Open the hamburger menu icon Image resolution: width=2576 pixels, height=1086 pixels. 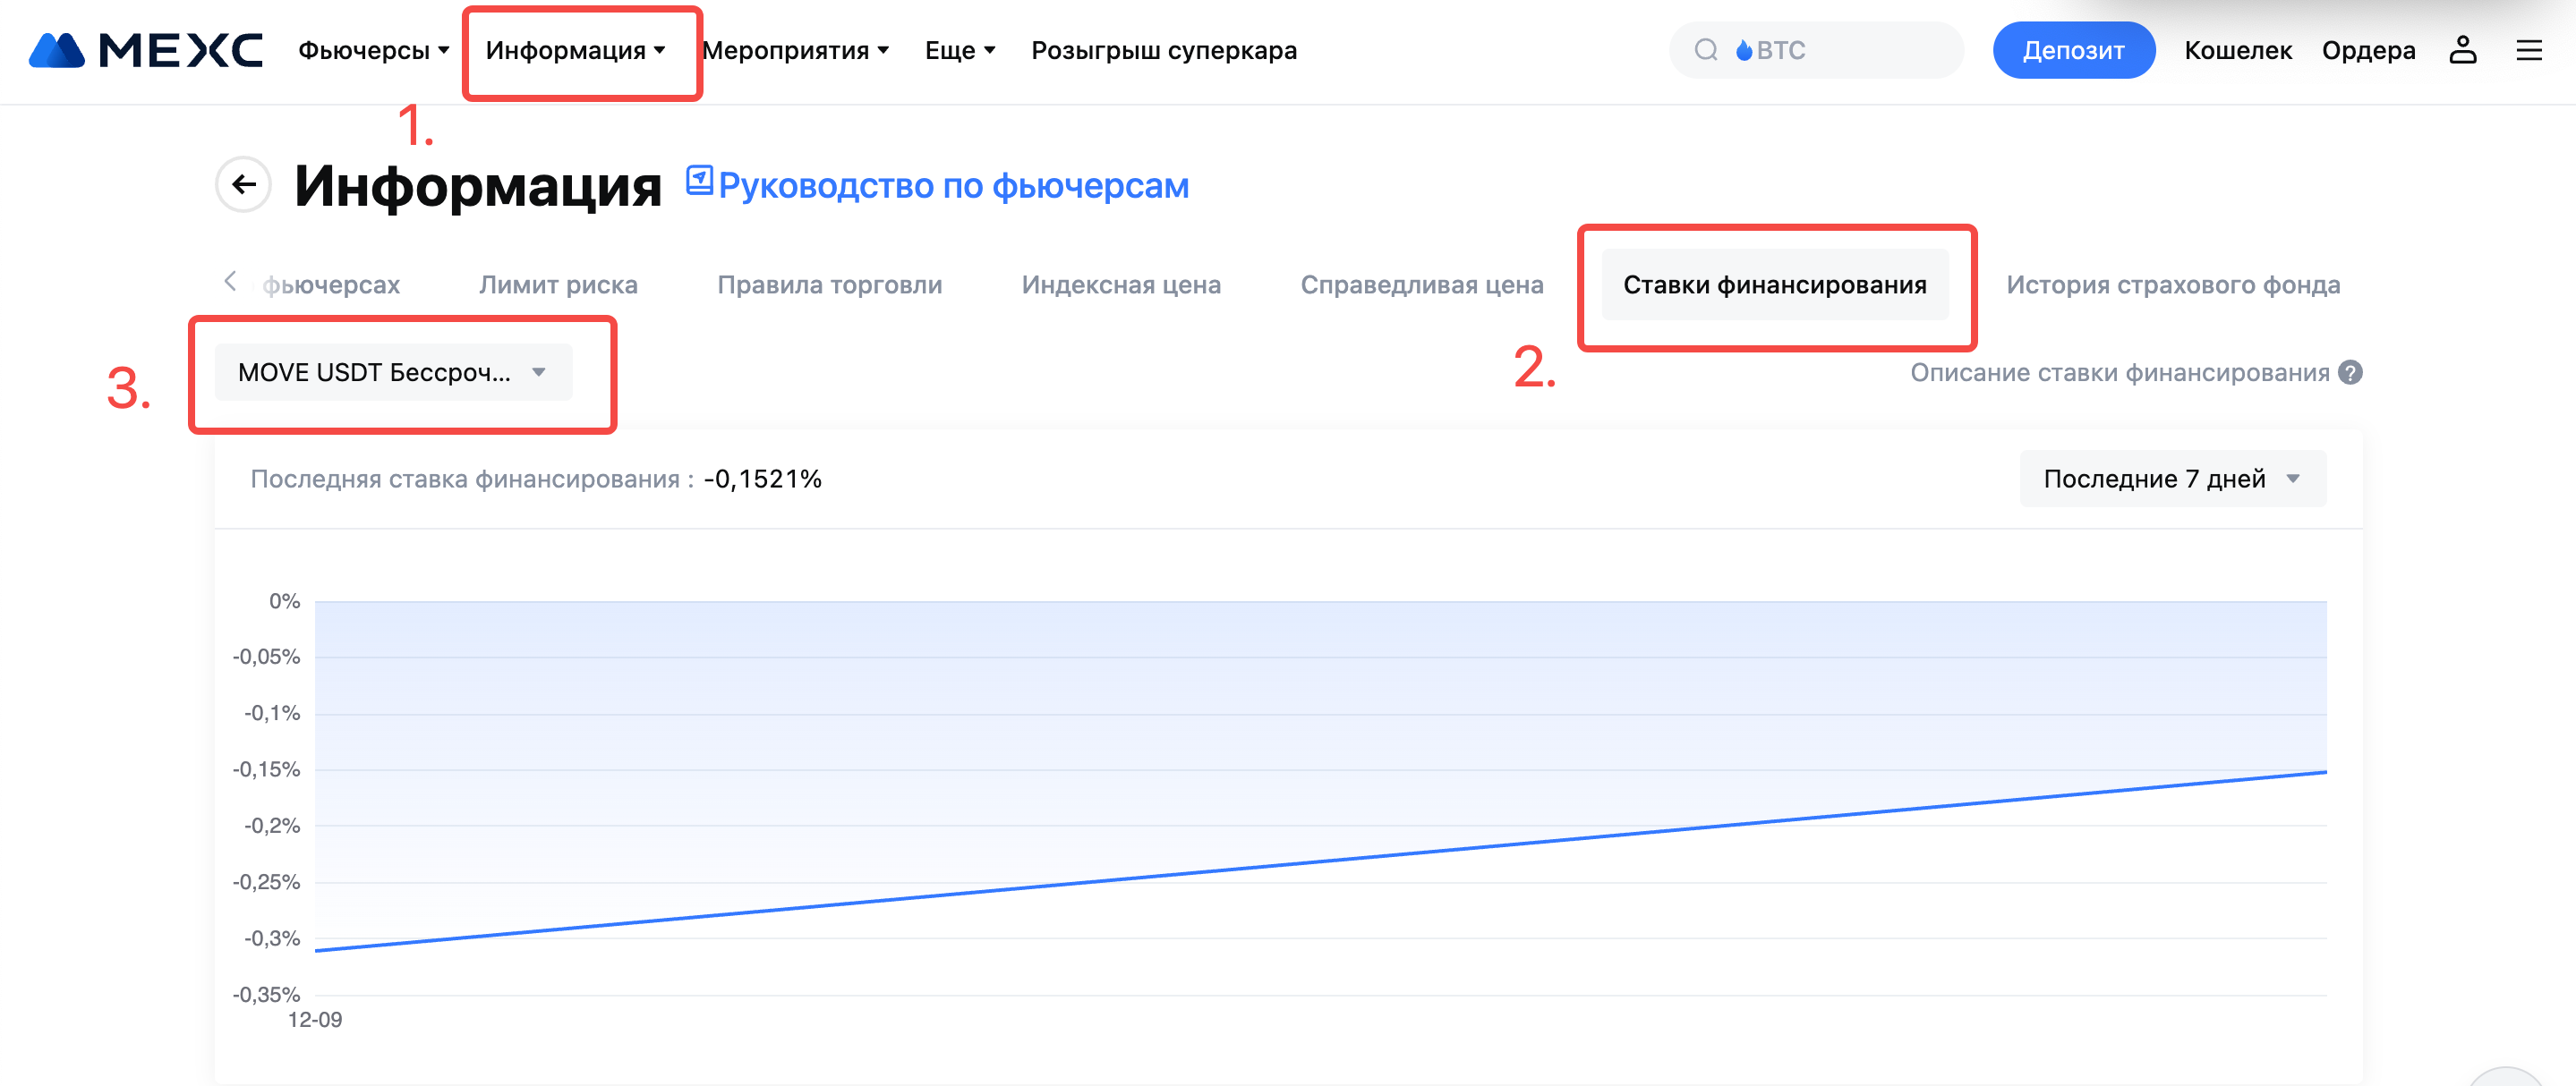tap(2529, 50)
